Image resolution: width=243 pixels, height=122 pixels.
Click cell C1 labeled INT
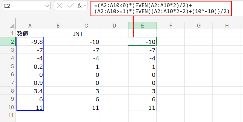point(86,34)
